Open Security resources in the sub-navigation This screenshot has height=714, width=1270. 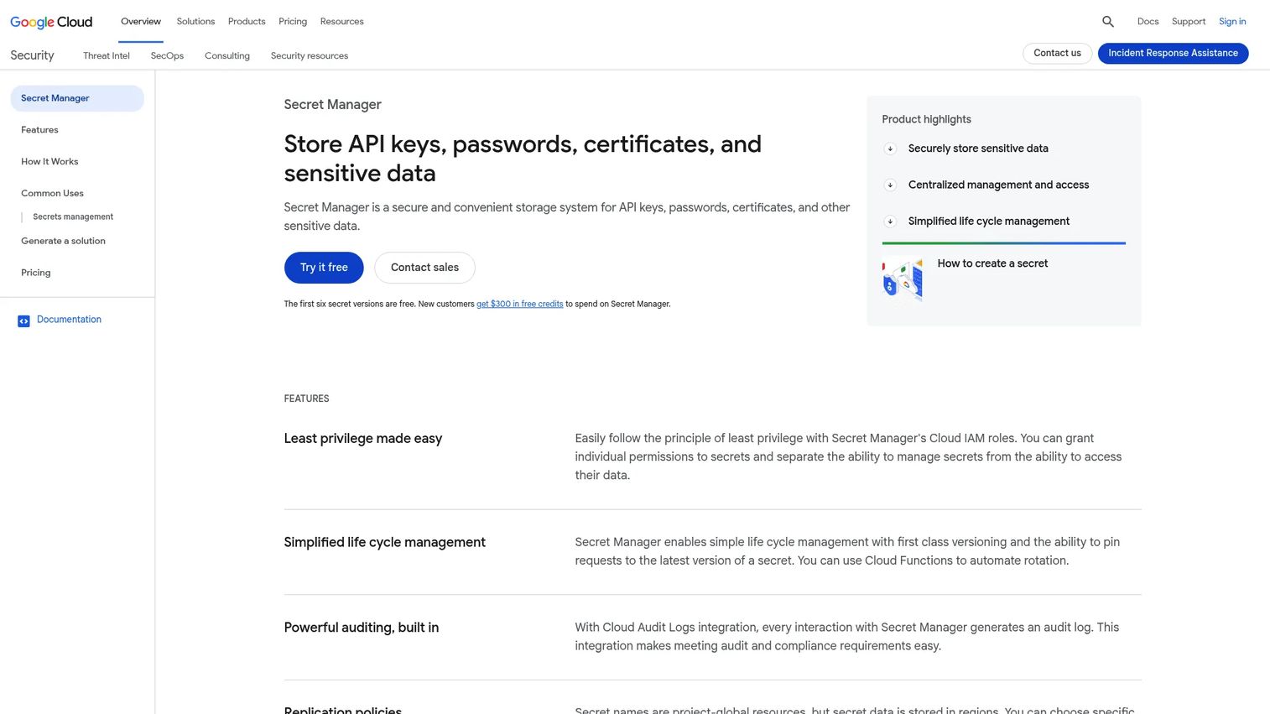pyautogui.click(x=310, y=56)
